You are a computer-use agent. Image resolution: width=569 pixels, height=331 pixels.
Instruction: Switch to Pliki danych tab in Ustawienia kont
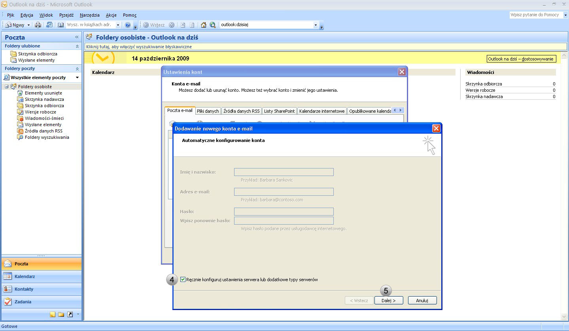point(208,111)
